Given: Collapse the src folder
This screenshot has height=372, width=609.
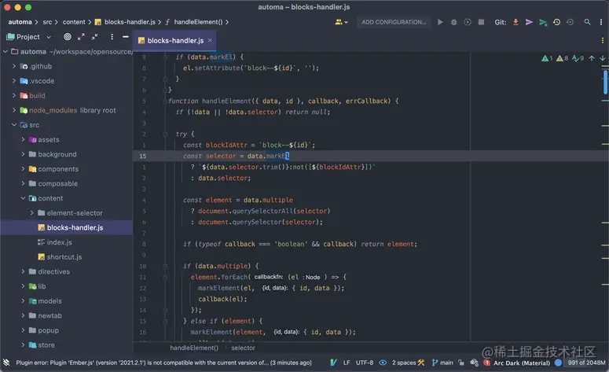Looking at the screenshot, I should tap(14, 125).
